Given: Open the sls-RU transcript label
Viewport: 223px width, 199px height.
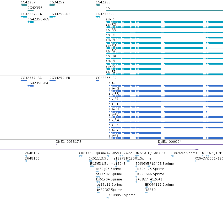Looking at the screenshot, I should (x=111, y=46).
